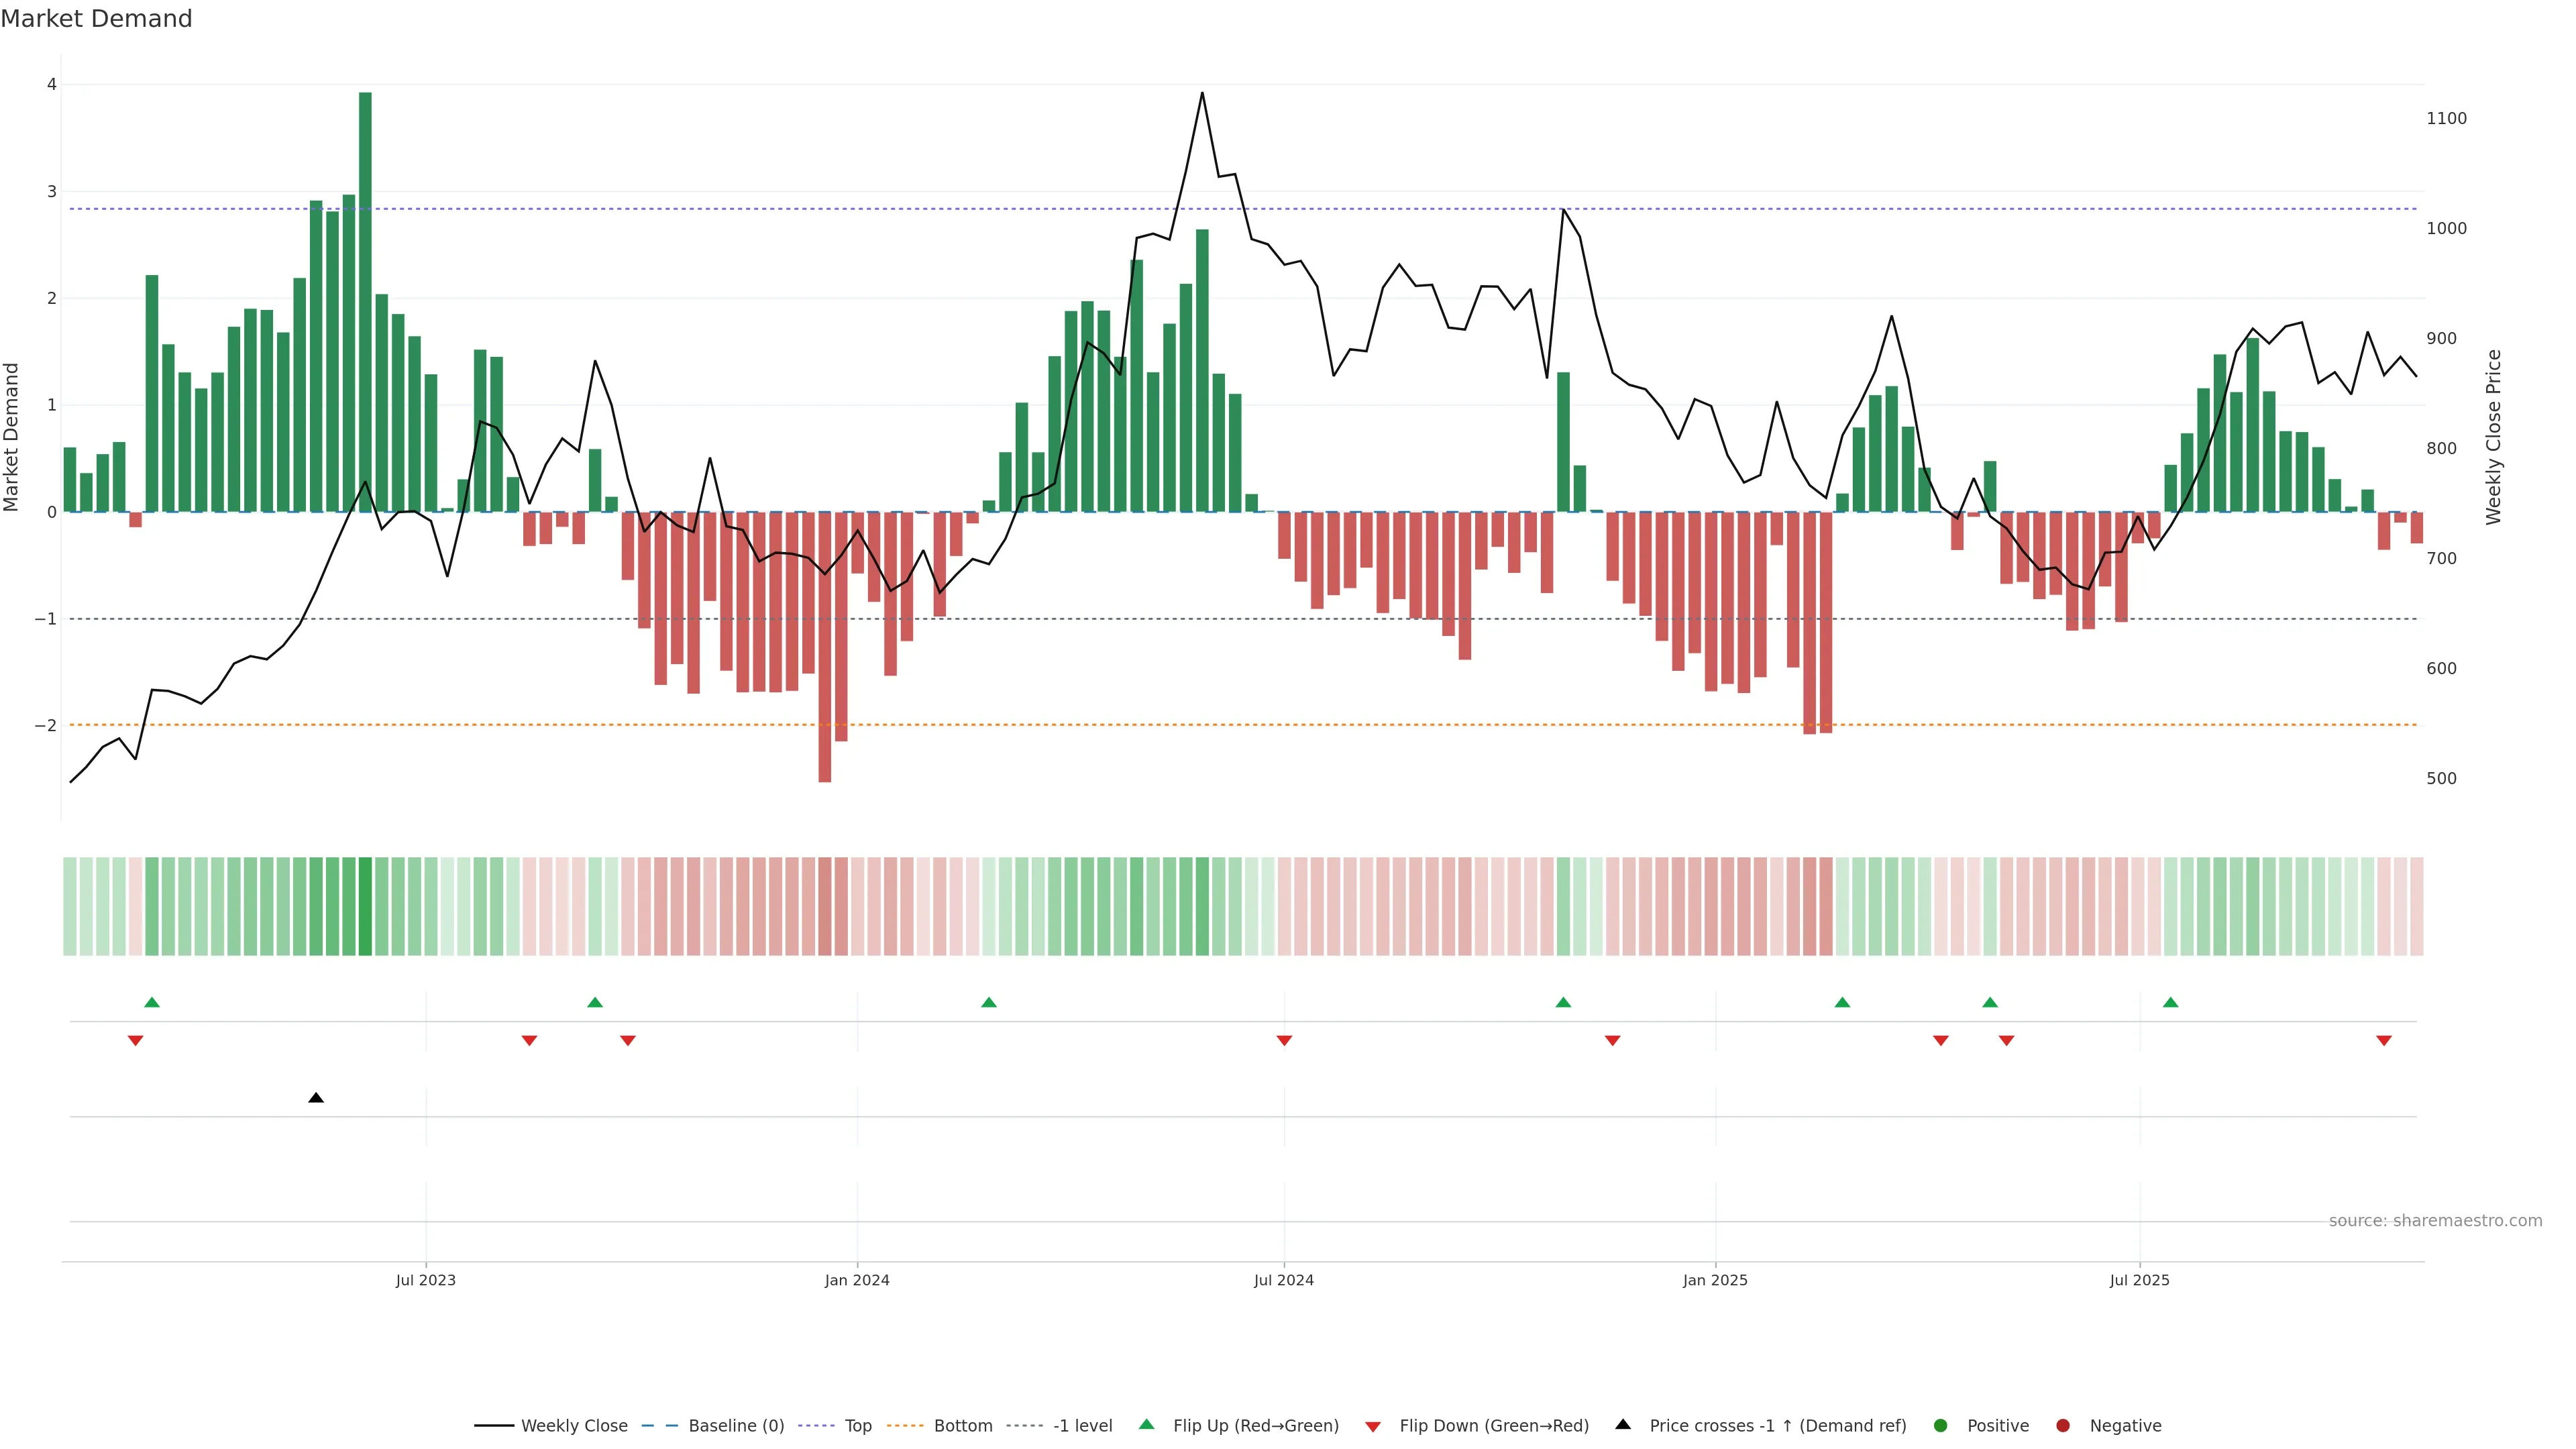This screenshot has height=1449, width=2576.
Task: Click the last red flip-down marker
Action: pos(2384,1041)
